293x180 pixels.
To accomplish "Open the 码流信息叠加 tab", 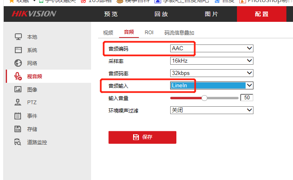I will coord(179,33).
